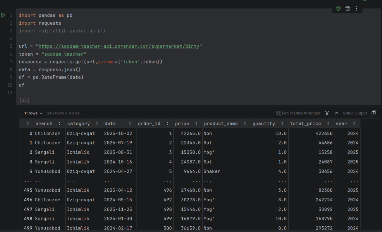The height and width of the screenshot is (232, 382).
Task: Select the year column header
Action: pyautogui.click(x=341, y=124)
